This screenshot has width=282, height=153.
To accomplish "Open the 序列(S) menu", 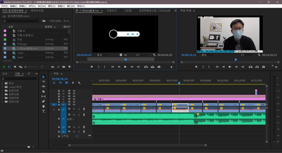I will coord(32,6).
